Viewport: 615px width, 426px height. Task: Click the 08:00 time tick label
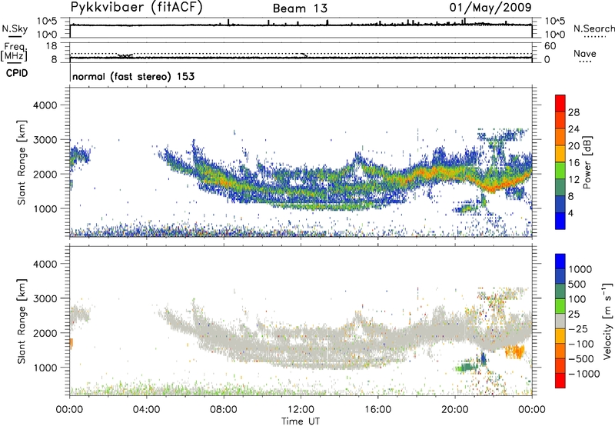[x=224, y=410]
